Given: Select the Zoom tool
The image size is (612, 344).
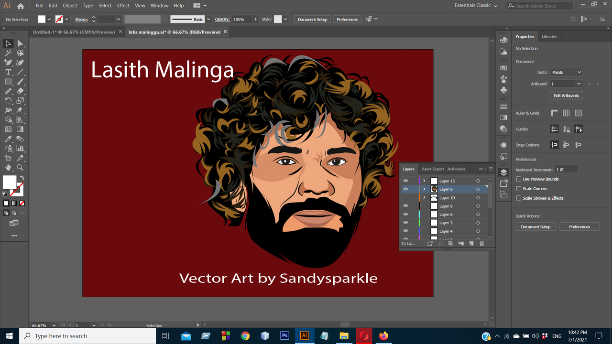Looking at the screenshot, I should 20,168.
